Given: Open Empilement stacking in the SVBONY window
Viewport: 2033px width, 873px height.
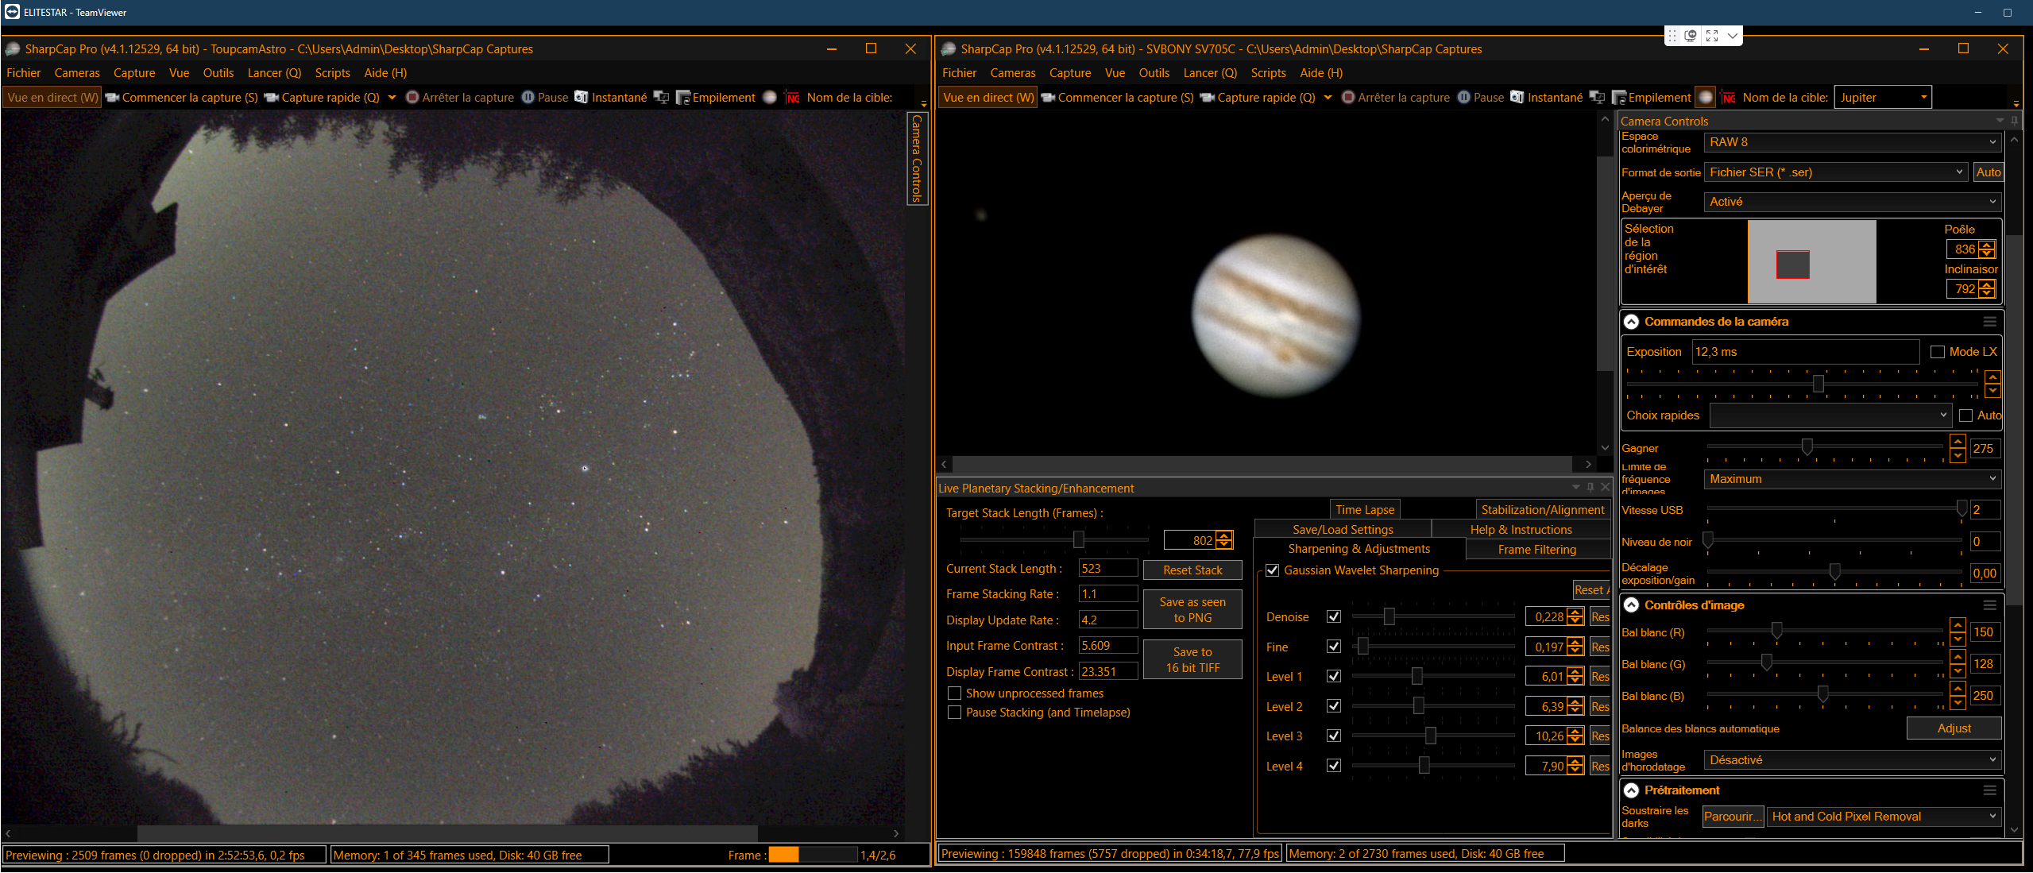Looking at the screenshot, I should (x=1652, y=98).
